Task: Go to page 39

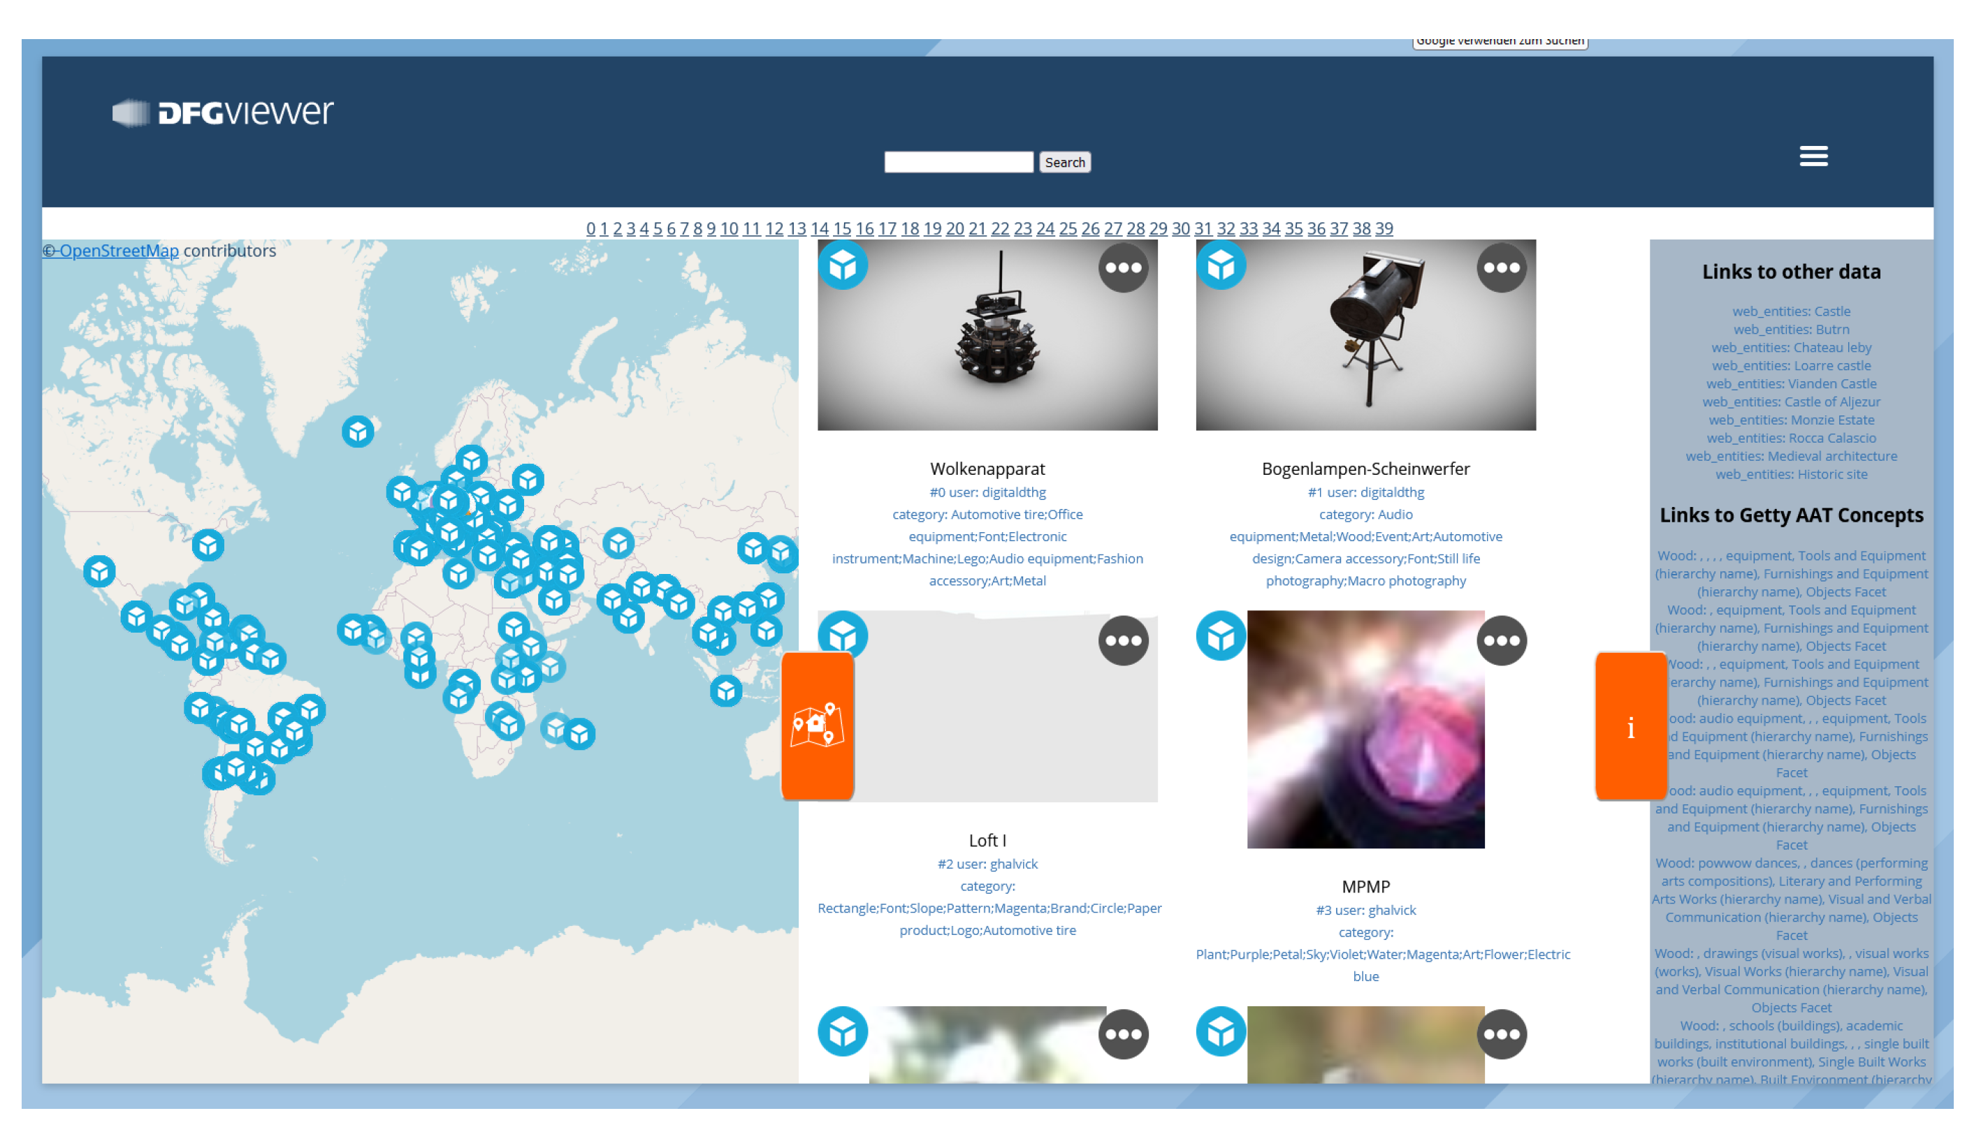Action: point(1384,228)
